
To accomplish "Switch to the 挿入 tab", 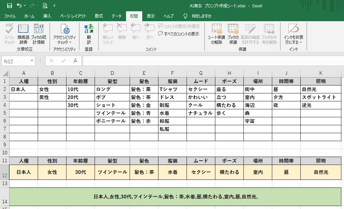I will click(47, 16).
